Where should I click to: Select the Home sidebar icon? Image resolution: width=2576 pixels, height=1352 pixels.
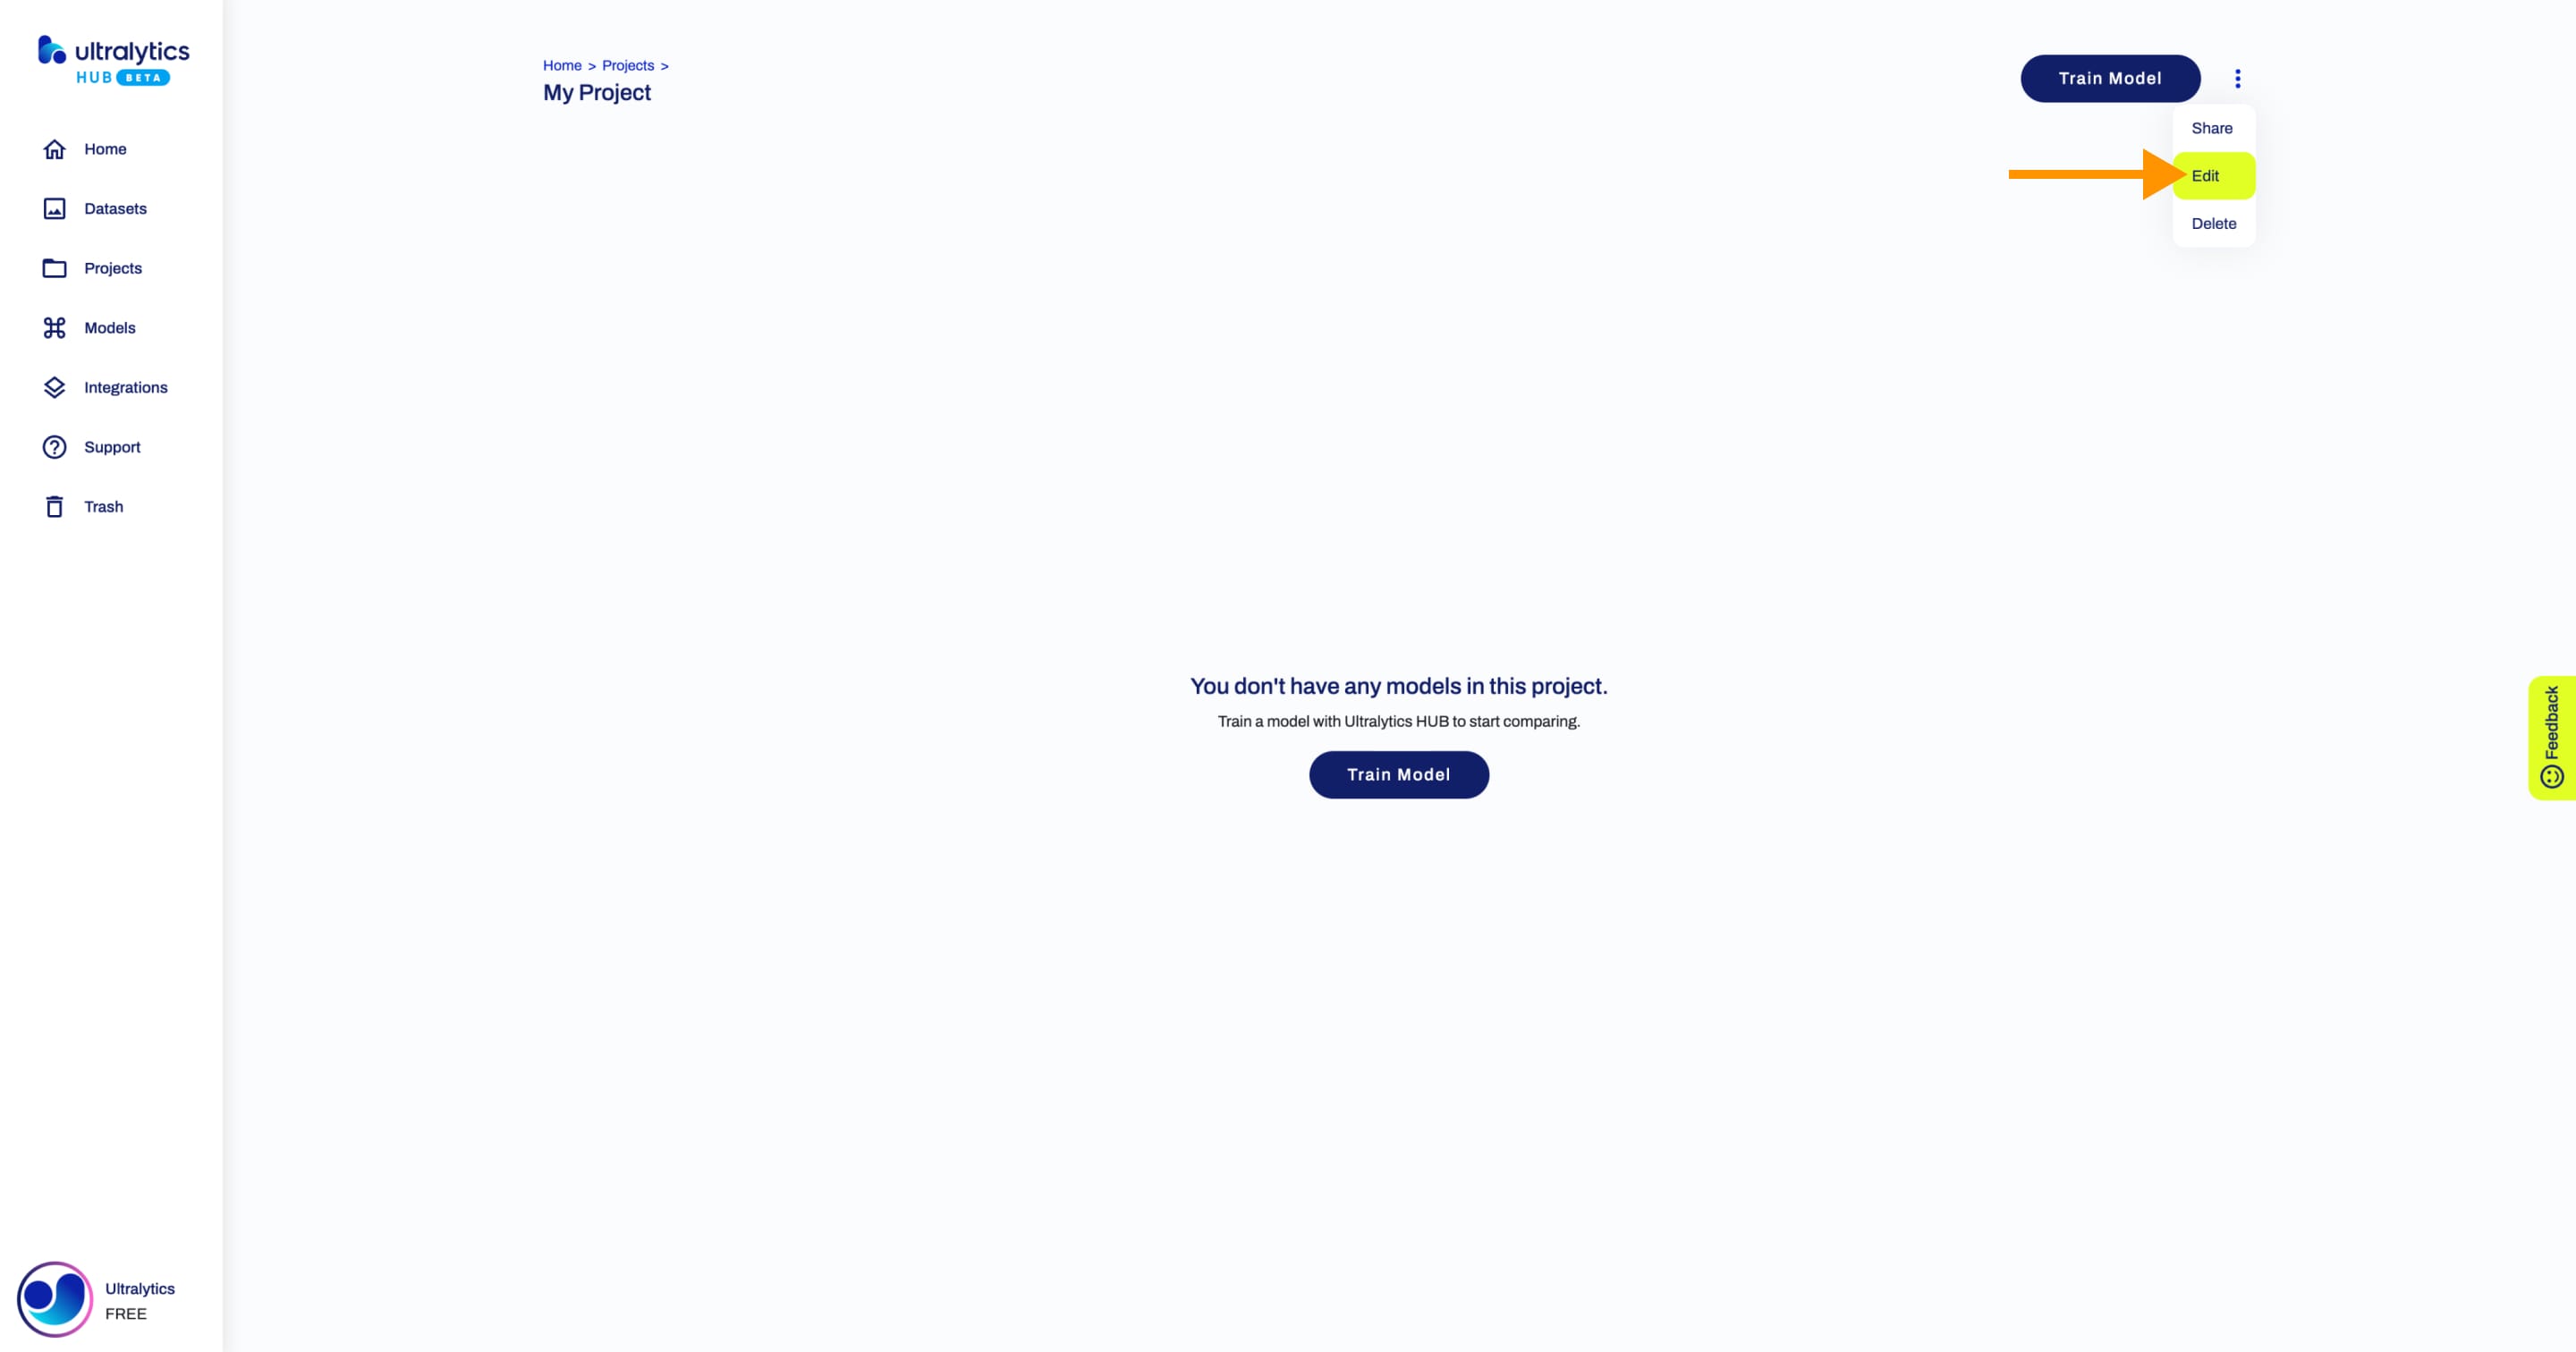point(53,148)
